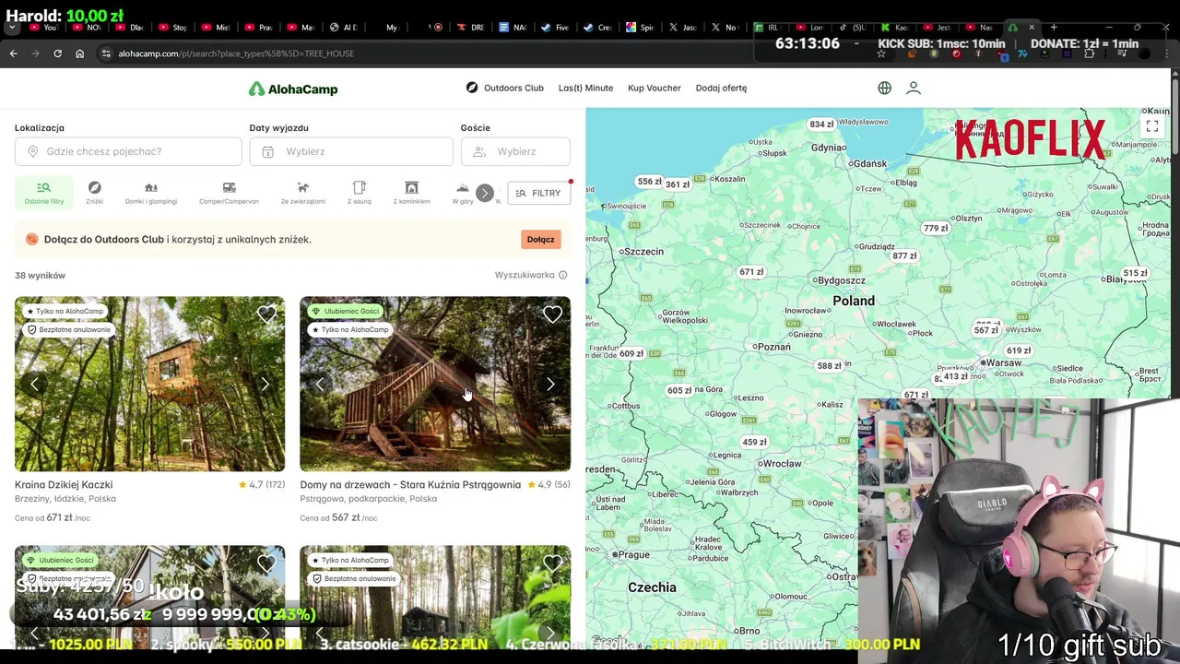This screenshot has height=664, width=1180.
Task: Show next photo of Domy na drzewach
Action: 550,384
